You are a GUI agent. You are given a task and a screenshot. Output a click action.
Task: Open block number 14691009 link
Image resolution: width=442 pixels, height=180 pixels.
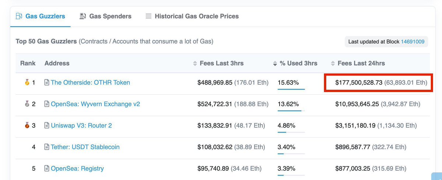(413, 42)
